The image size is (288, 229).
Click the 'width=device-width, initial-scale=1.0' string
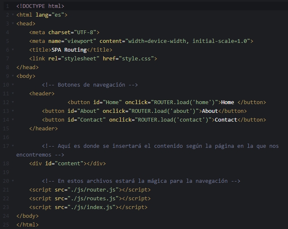[188, 41]
